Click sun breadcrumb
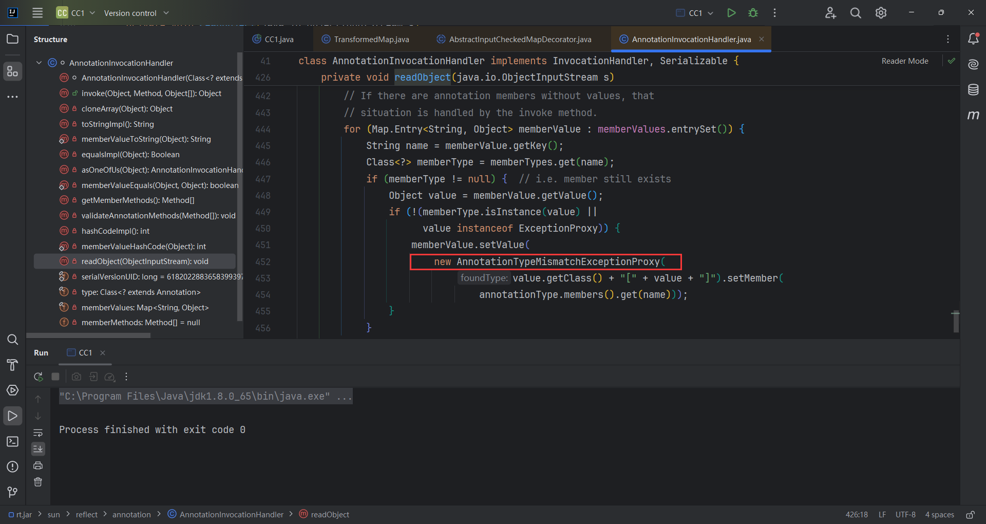This screenshot has height=524, width=986. click(54, 515)
